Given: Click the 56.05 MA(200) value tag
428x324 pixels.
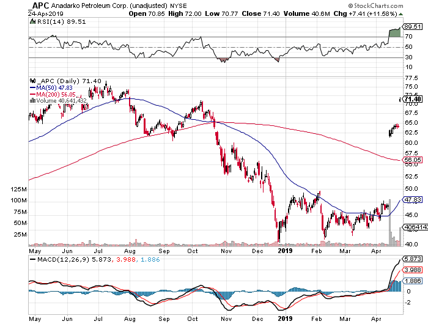Looking at the screenshot, I should pos(413,160).
